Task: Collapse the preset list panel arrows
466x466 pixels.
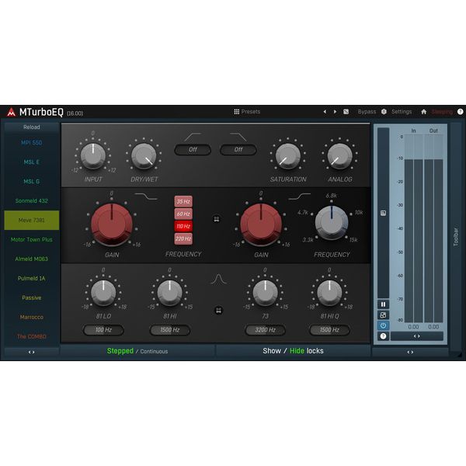Action: [32, 352]
